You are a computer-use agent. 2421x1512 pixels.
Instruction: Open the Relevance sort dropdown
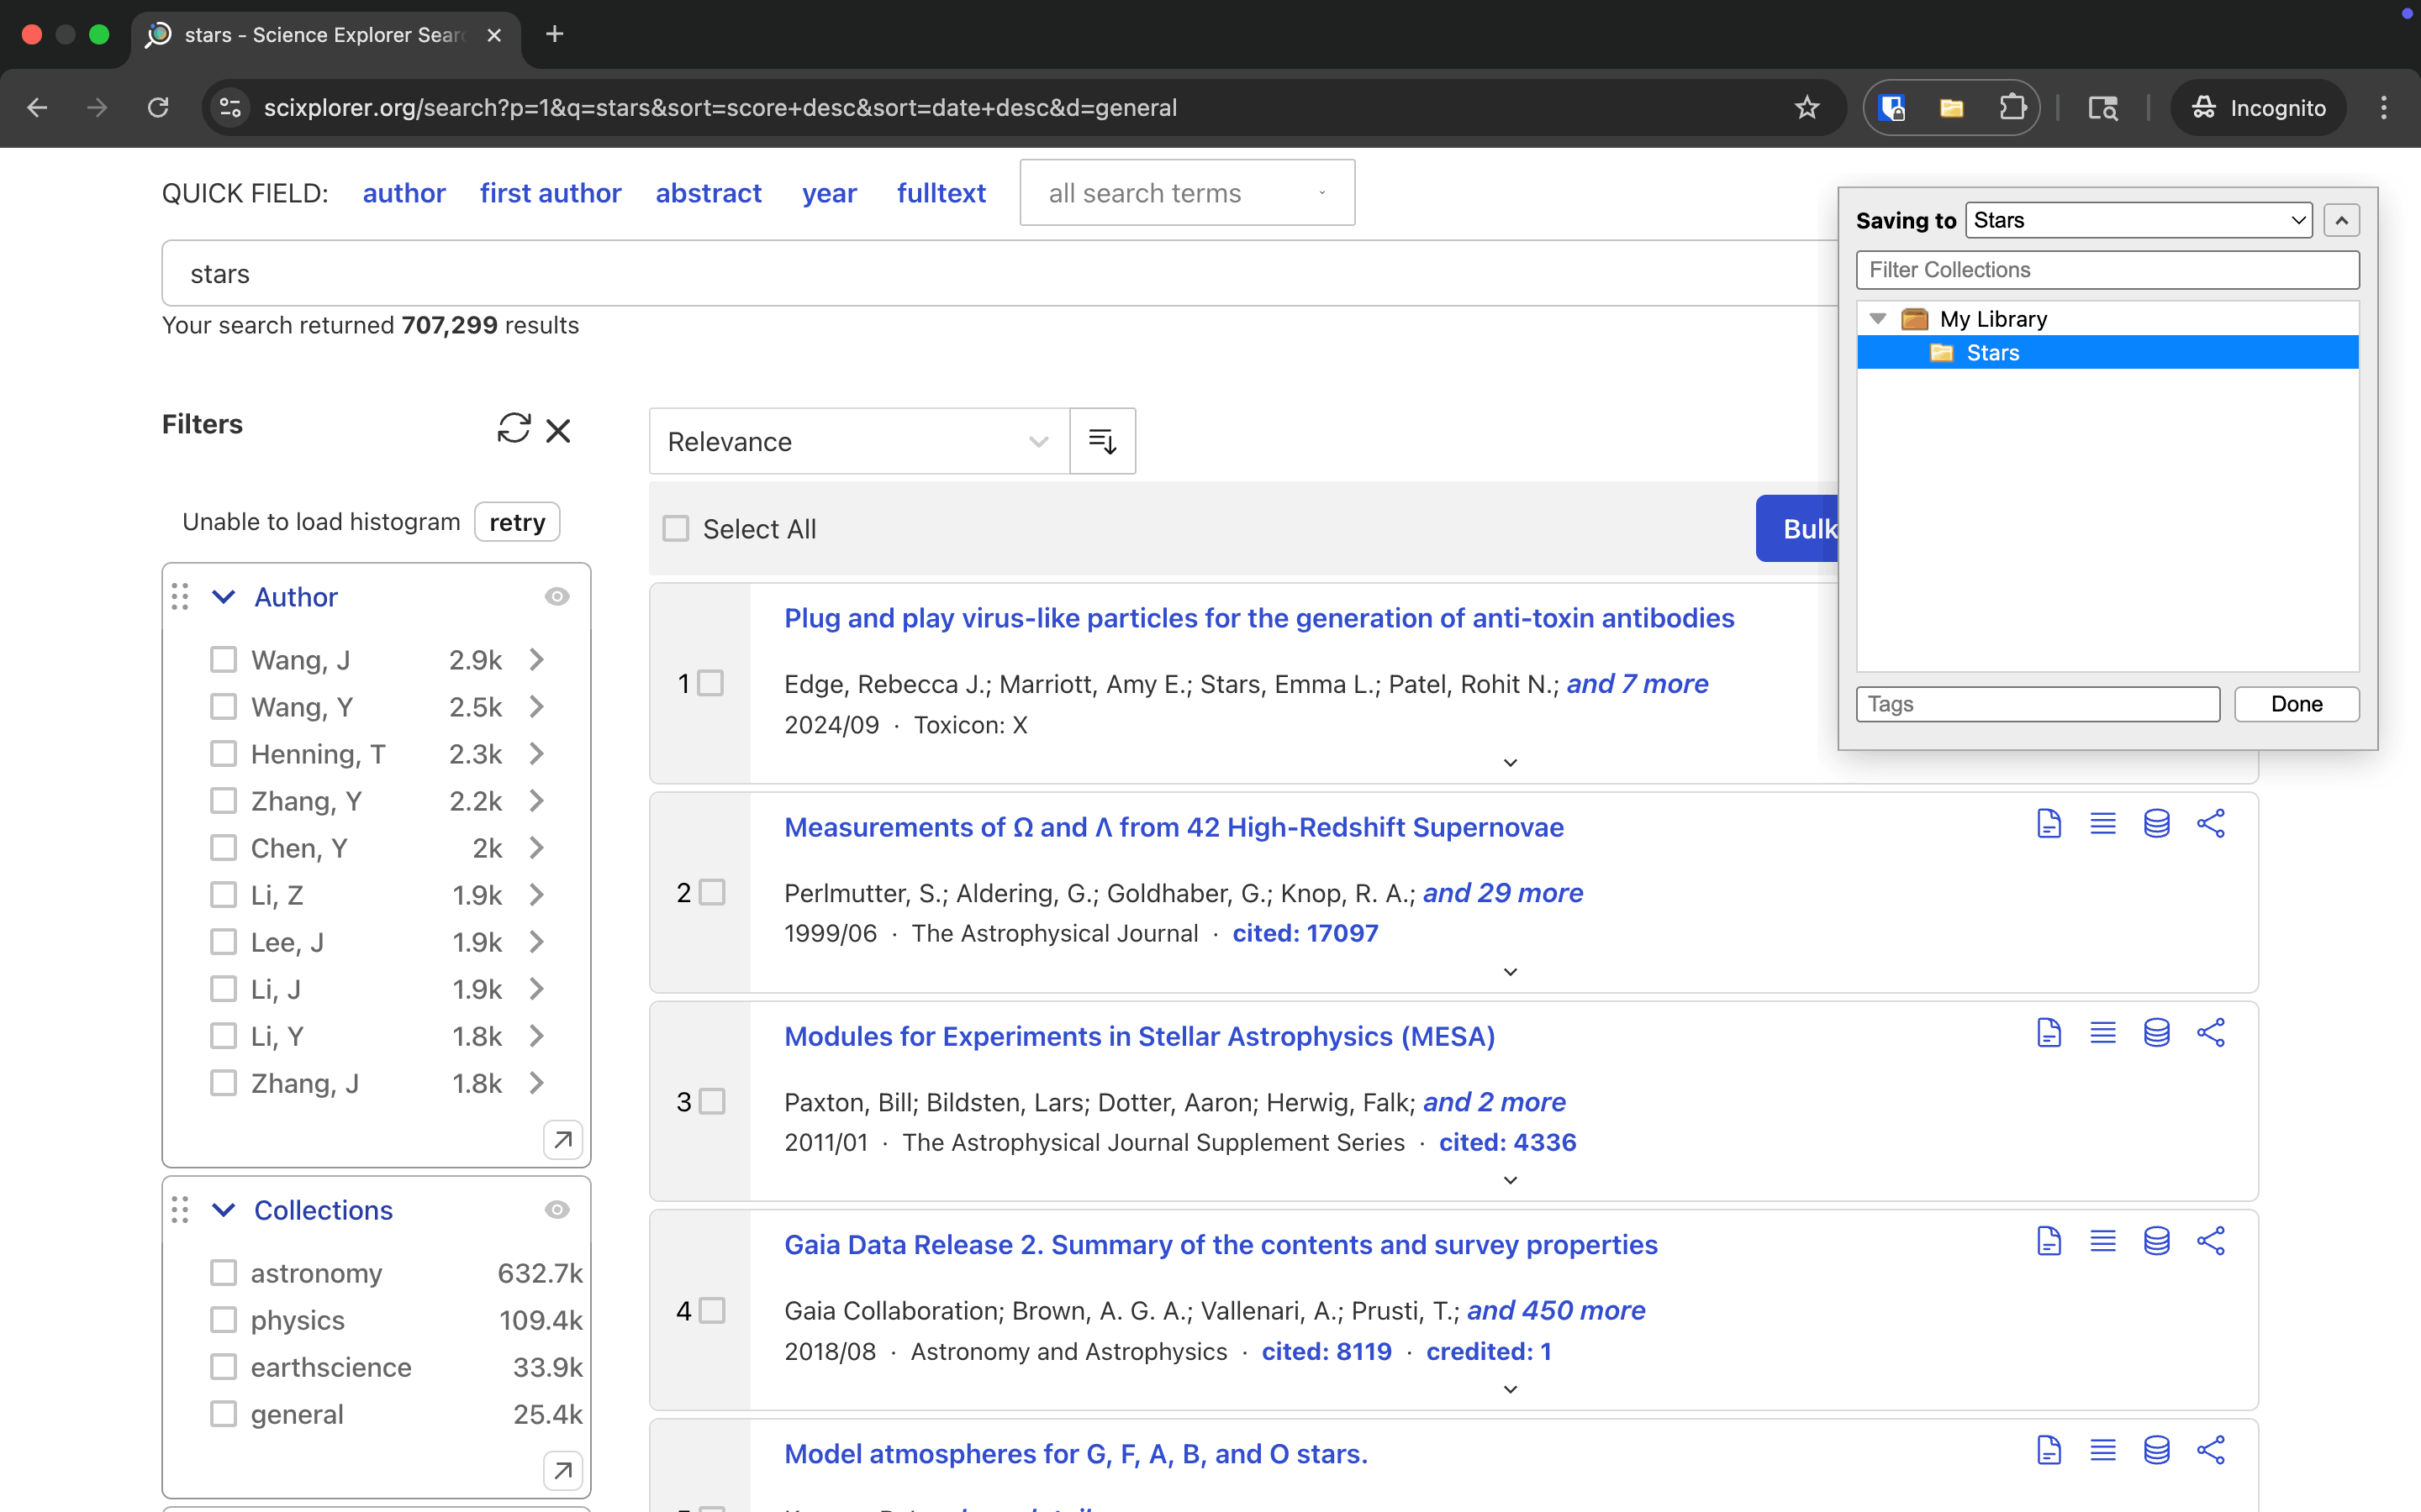pos(858,441)
